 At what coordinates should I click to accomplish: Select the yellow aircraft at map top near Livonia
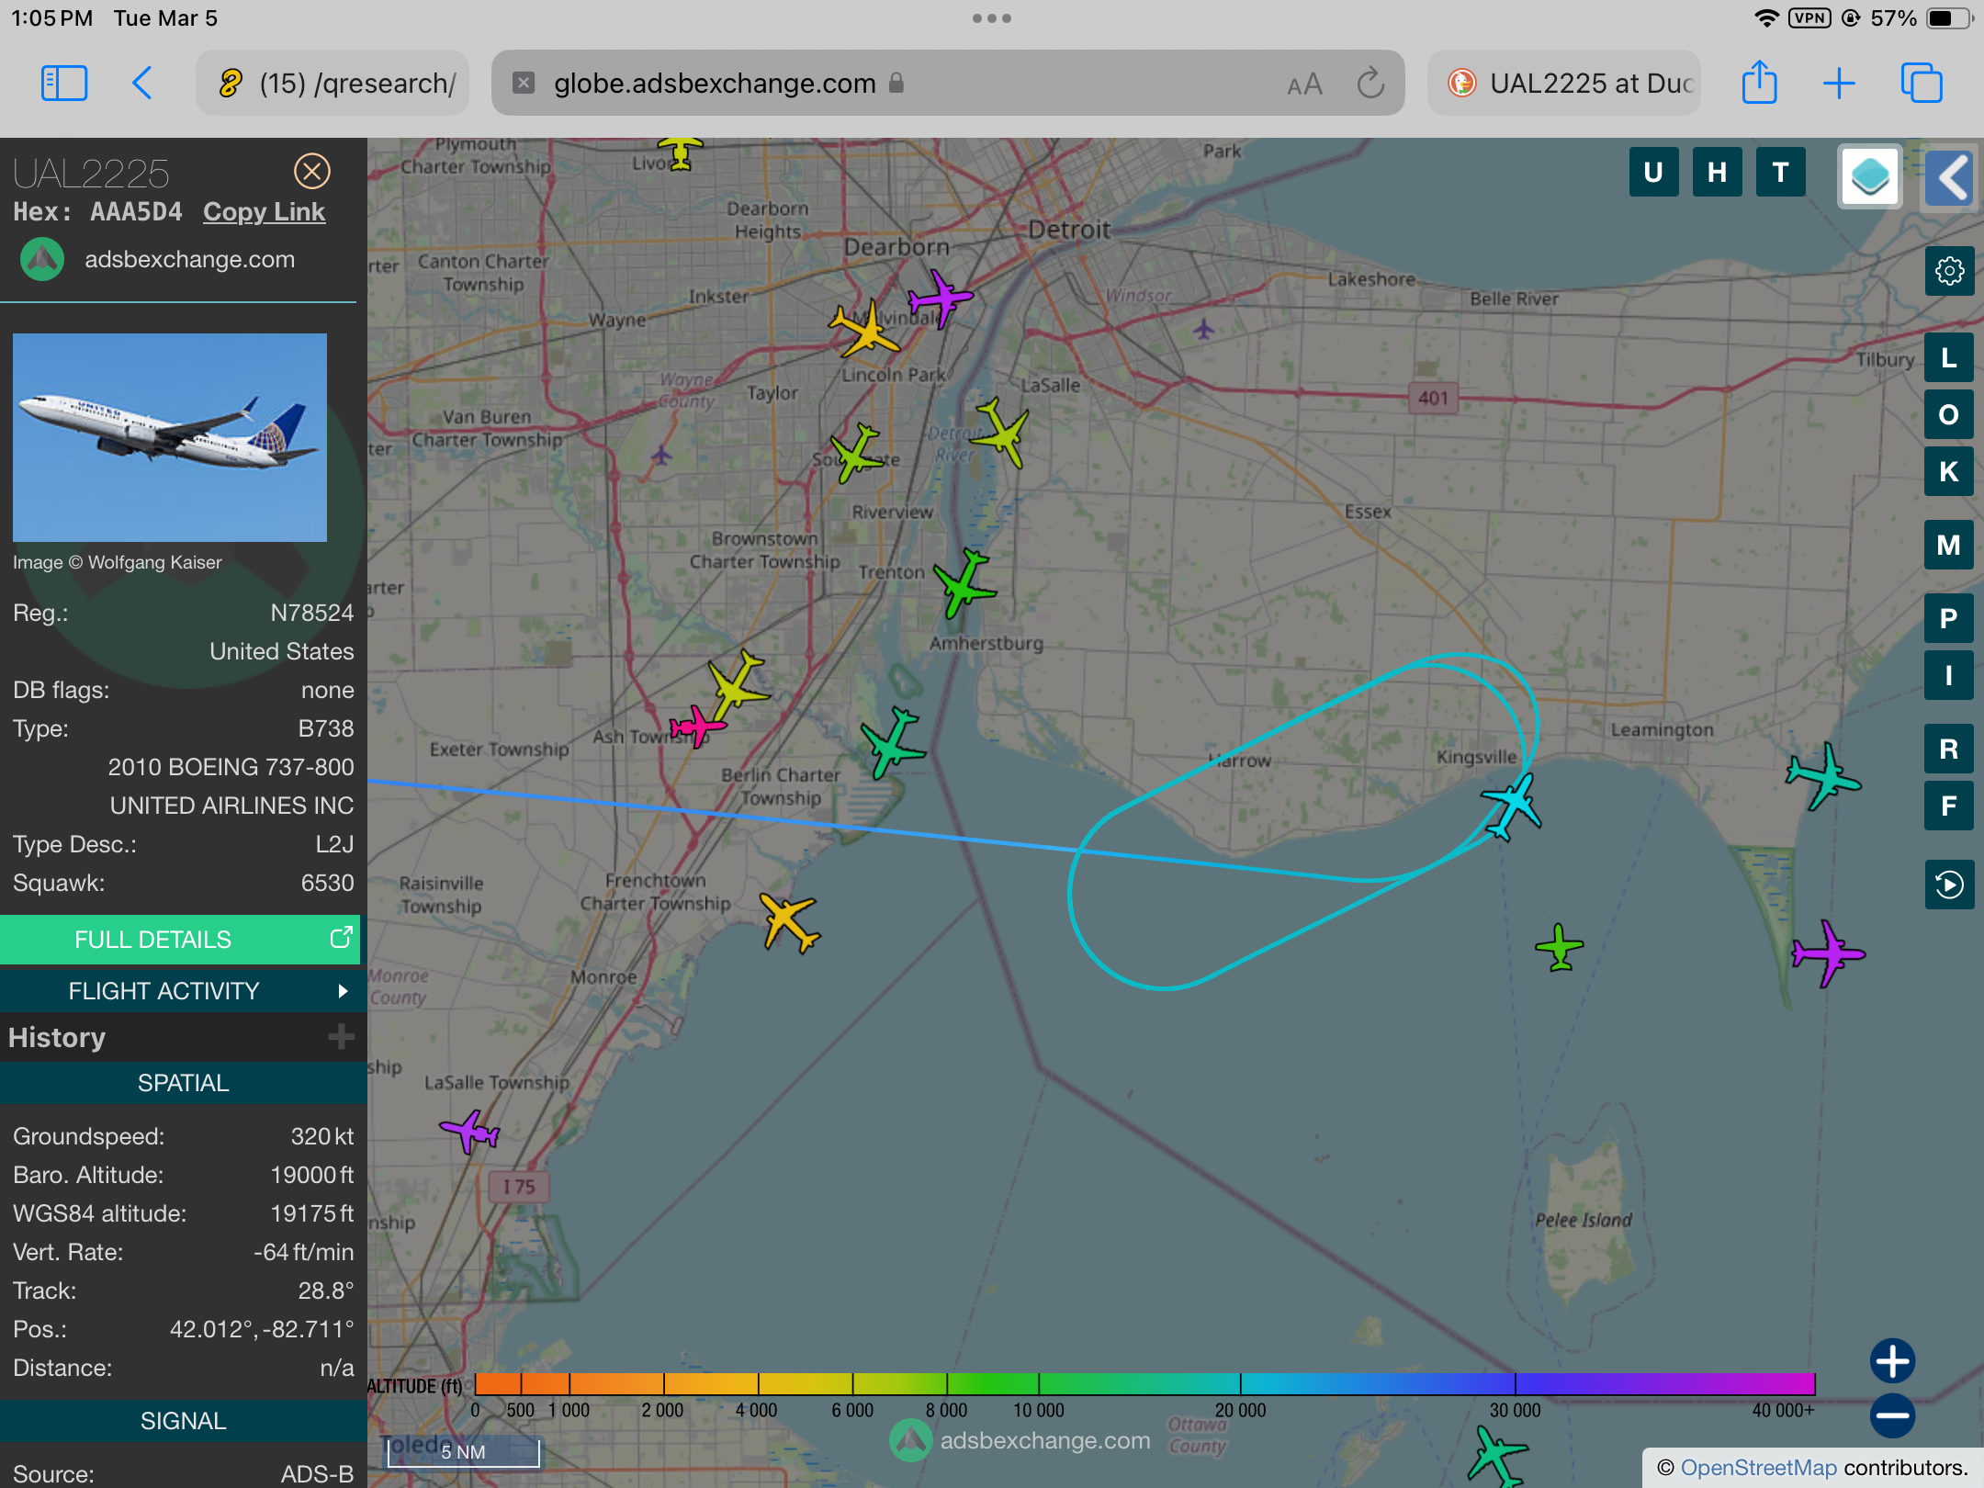(x=681, y=152)
